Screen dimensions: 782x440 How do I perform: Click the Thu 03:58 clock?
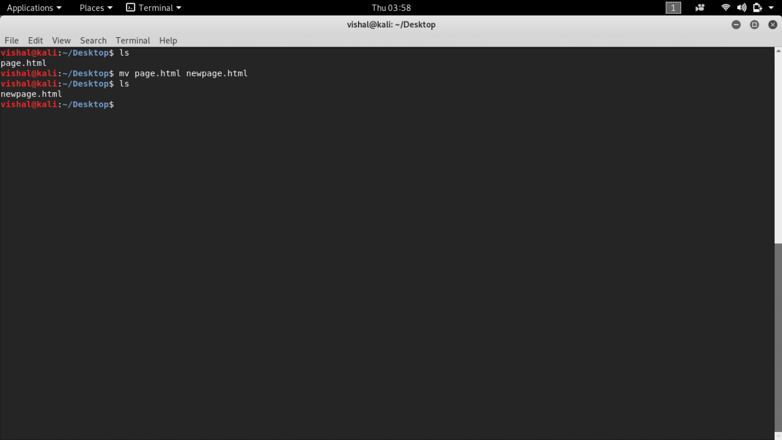[x=391, y=8]
